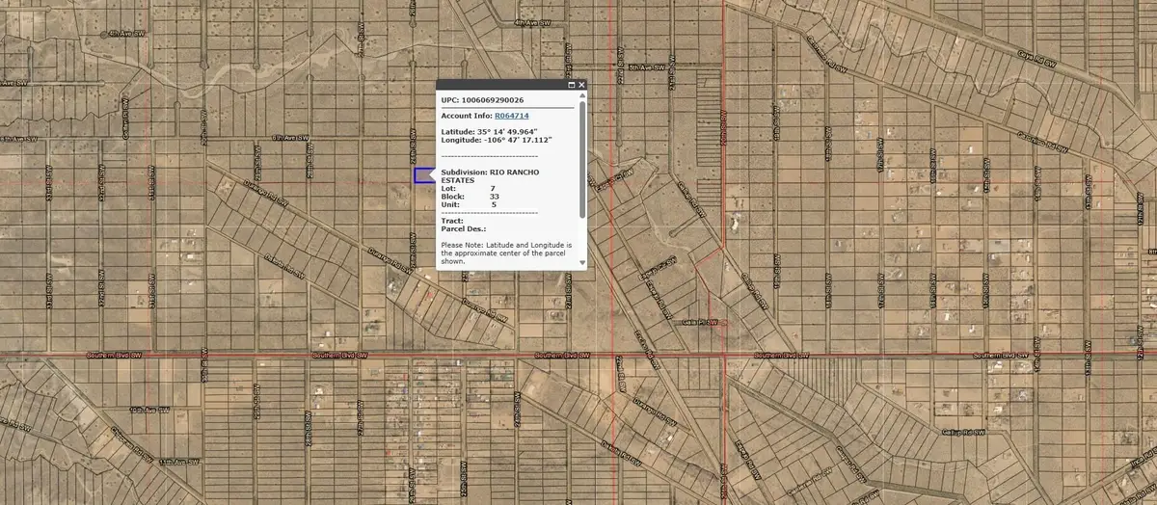1157x505 pixels.
Task: Click the Block 33 row
Action: pos(471,197)
